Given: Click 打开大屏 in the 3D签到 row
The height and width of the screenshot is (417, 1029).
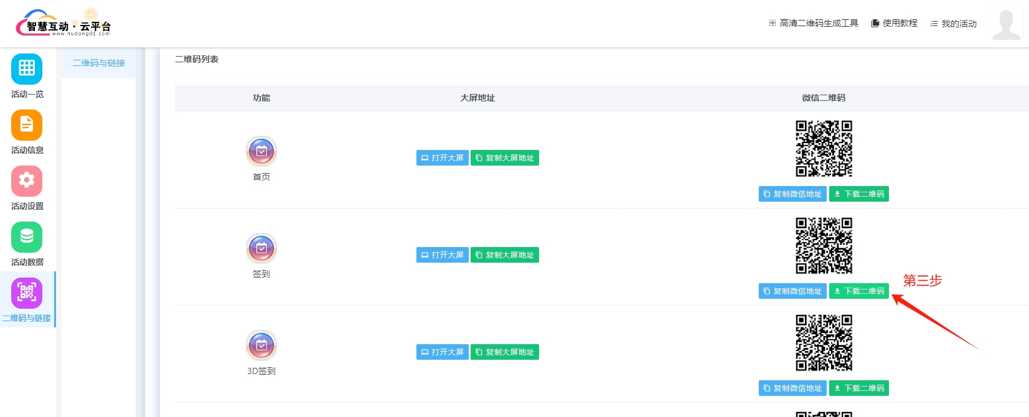Looking at the screenshot, I should [443, 352].
